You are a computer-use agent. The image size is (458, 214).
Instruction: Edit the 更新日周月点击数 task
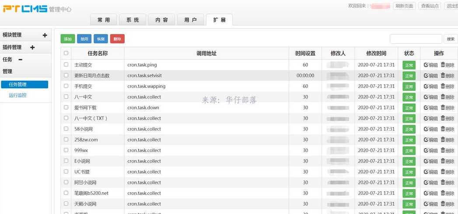coord(431,76)
